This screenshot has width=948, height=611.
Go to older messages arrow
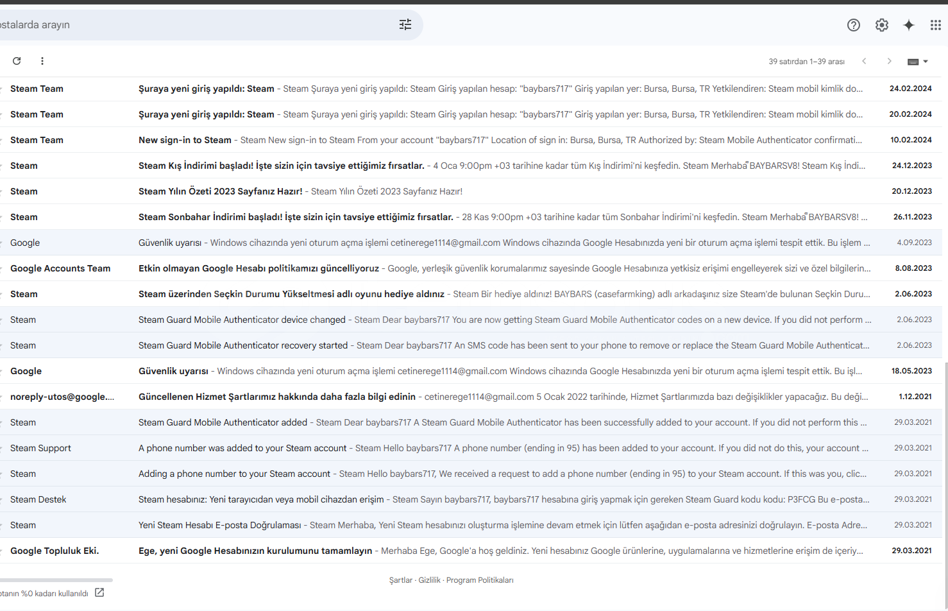tap(889, 61)
